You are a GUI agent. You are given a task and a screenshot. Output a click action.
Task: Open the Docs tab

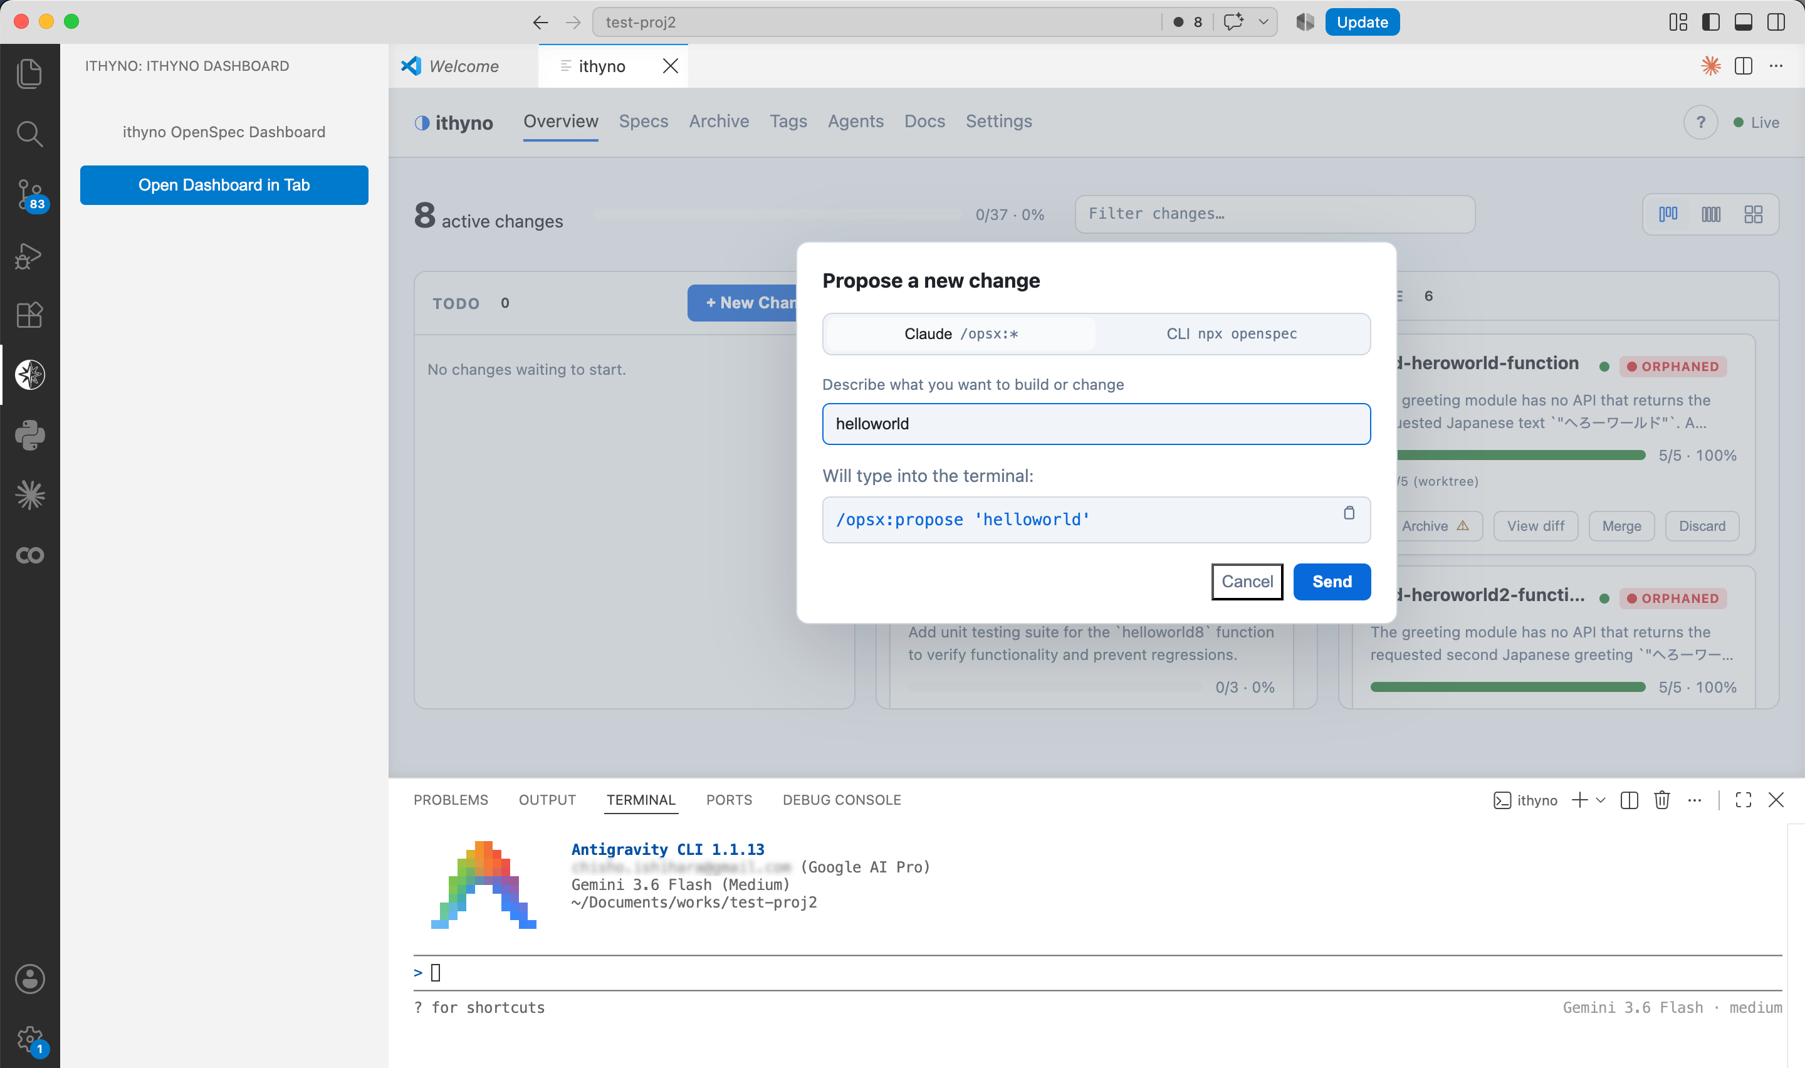coord(924,122)
